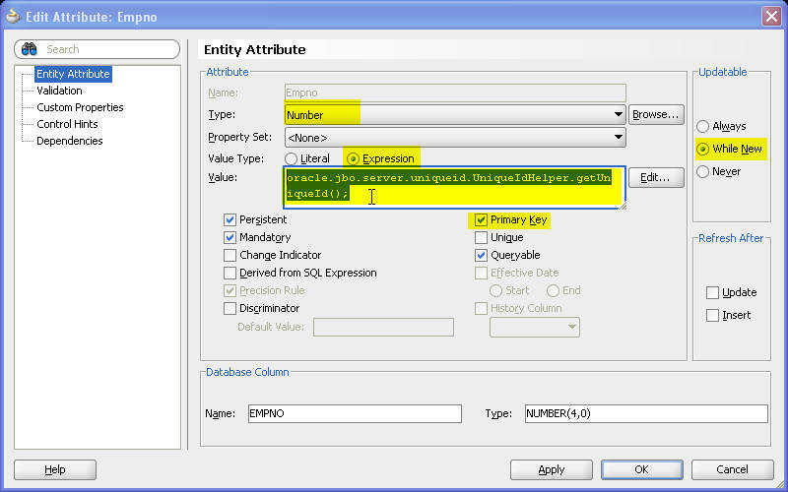Set Updatable to While New

click(x=703, y=149)
